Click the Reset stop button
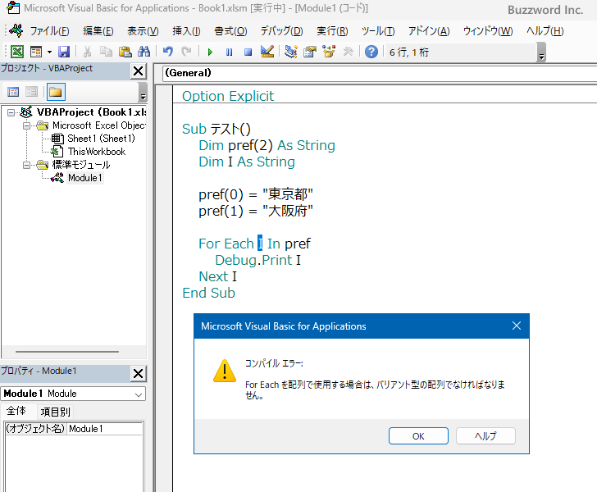This screenshot has width=597, height=492. (x=248, y=52)
